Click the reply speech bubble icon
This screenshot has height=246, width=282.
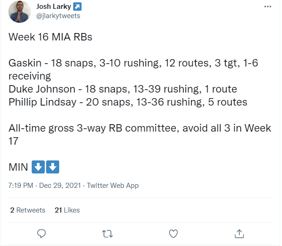point(41,233)
